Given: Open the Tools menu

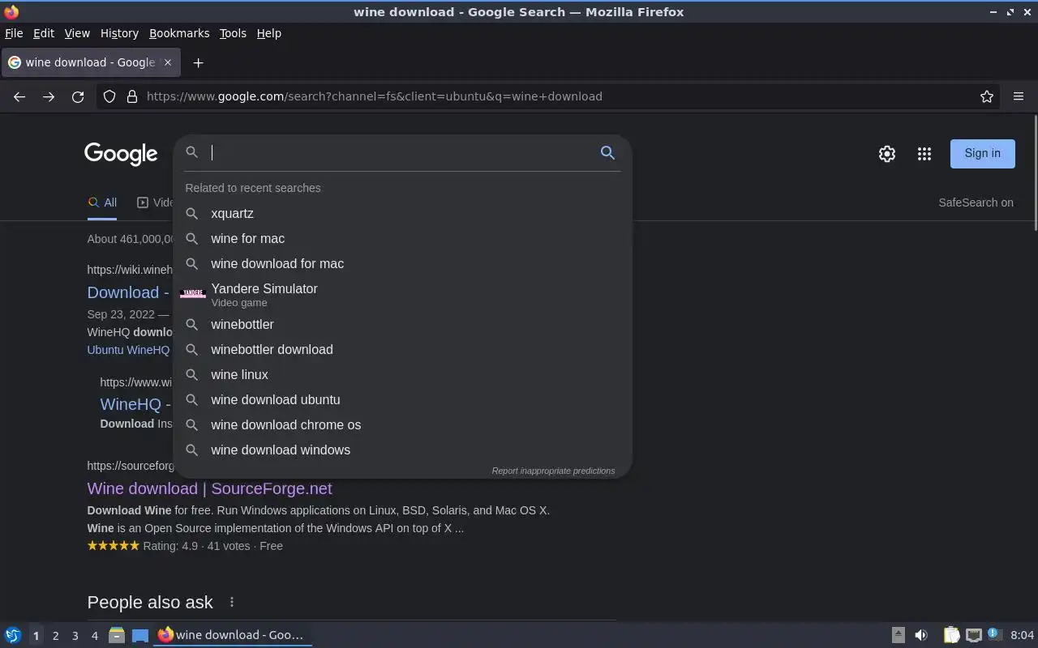Looking at the screenshot, I should click(233, 33).
